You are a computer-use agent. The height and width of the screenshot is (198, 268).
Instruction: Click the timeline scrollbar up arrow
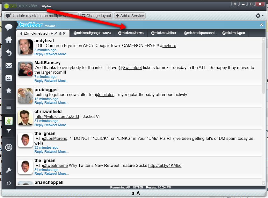[264, 39]
